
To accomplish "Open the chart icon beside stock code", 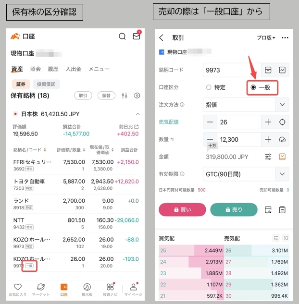I will tap(282, 70).
